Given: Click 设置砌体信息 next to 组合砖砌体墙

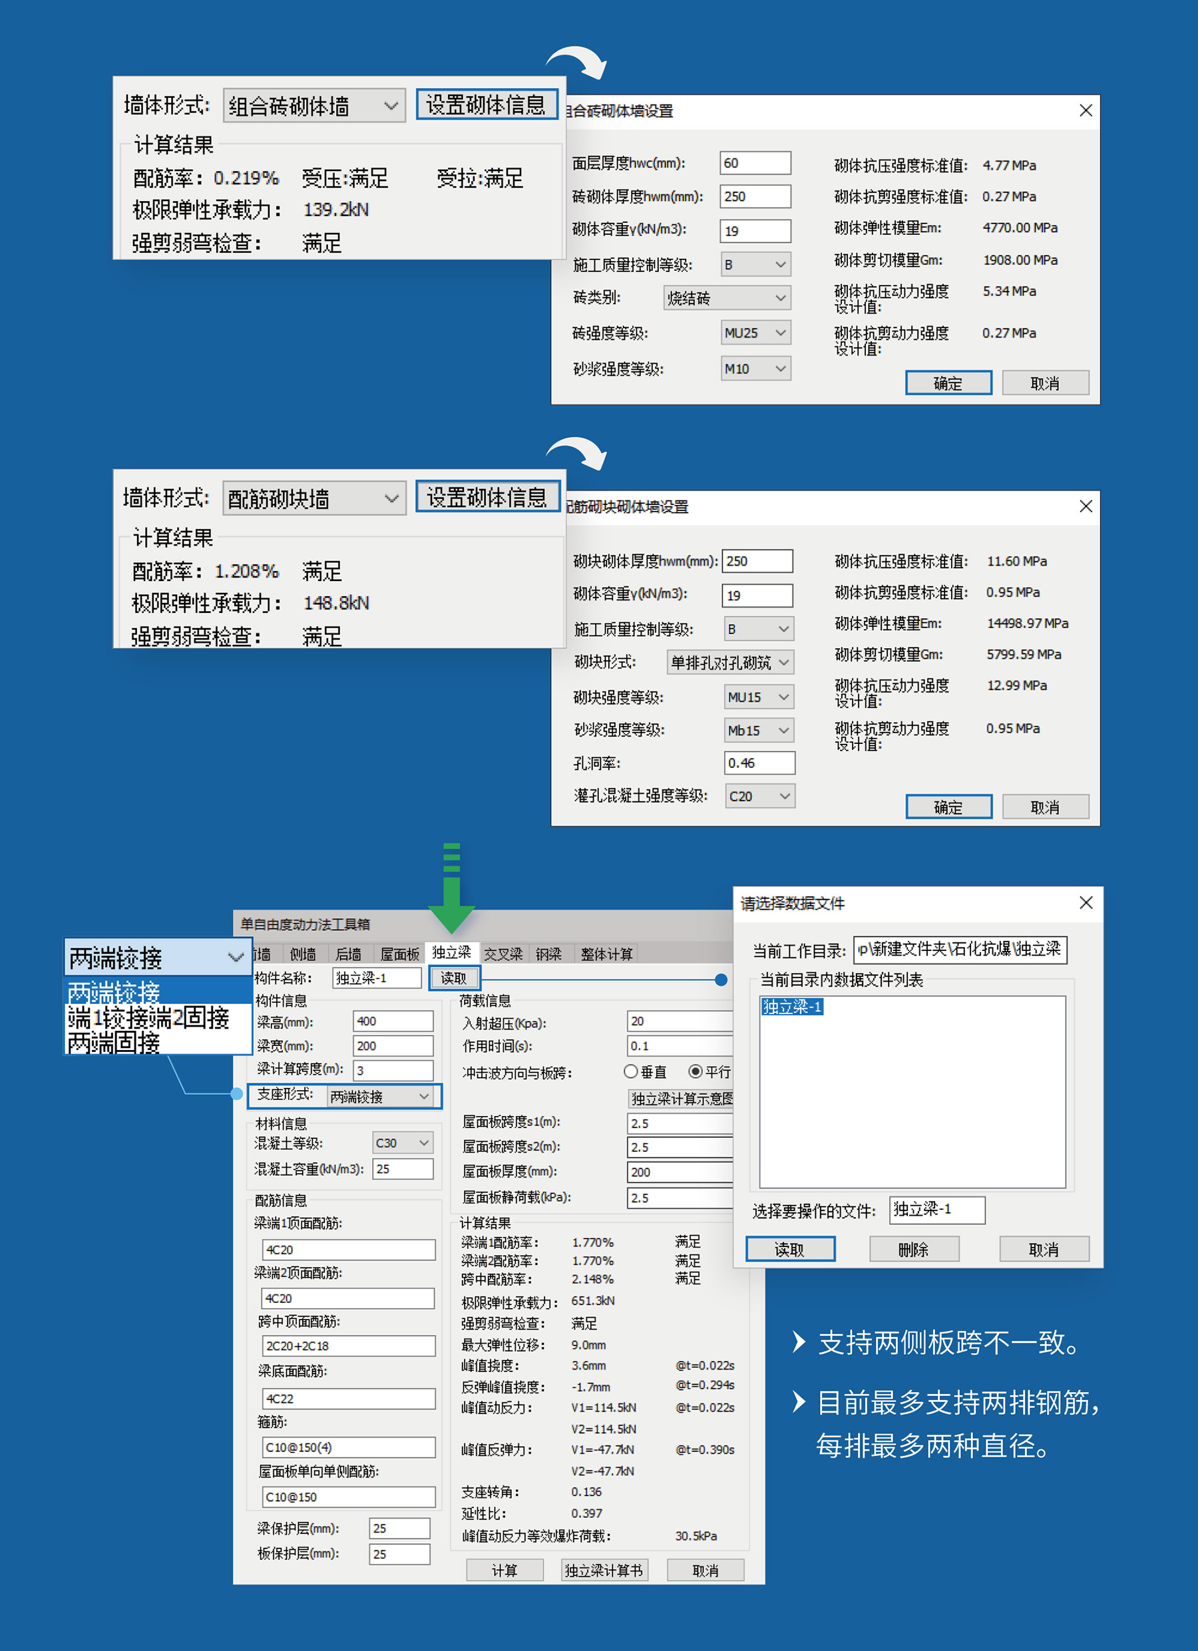Looking at the screenshot, I should 487,105.
